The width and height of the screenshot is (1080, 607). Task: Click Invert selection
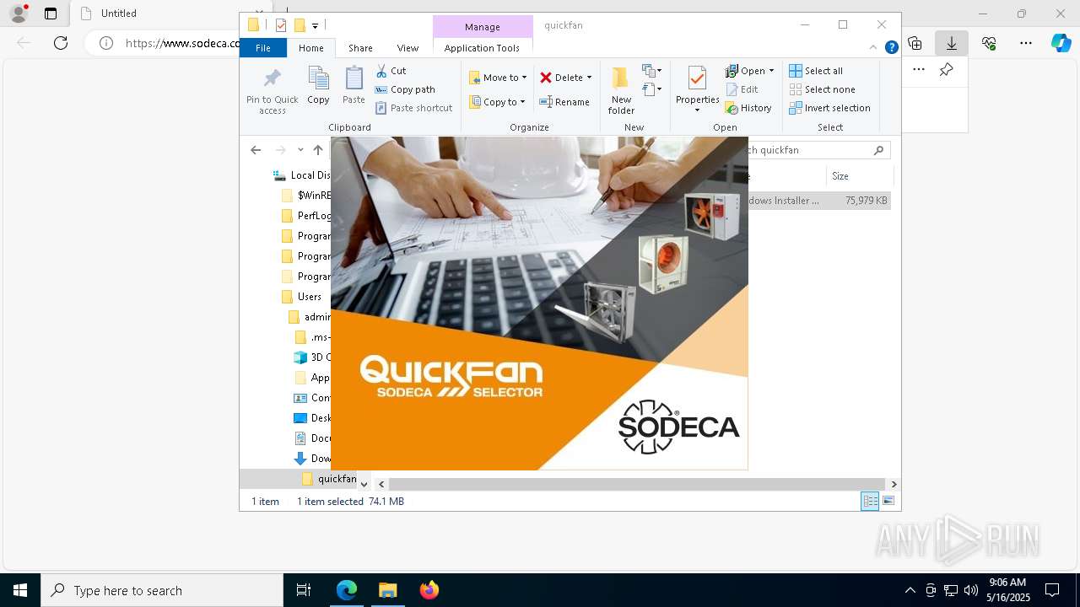pos(829,108)
